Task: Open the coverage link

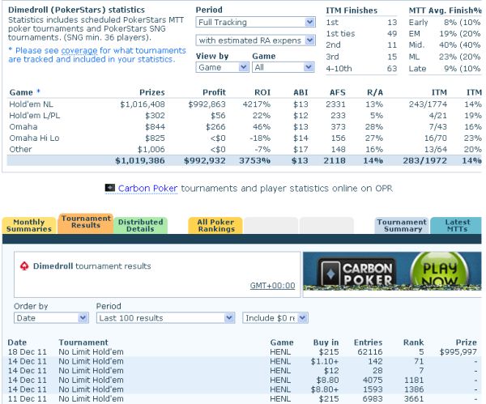Action: click(79, 50)
